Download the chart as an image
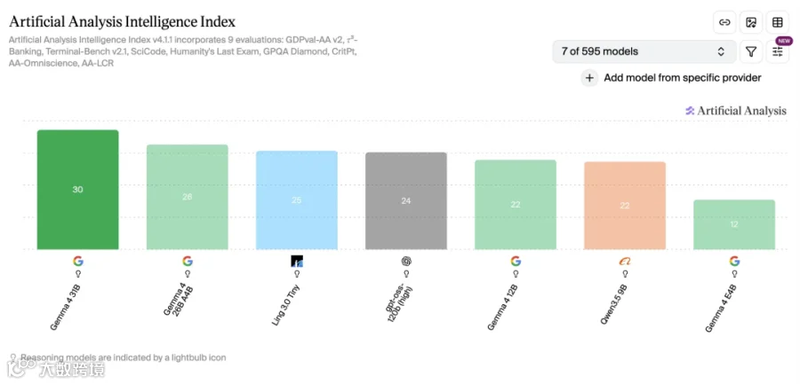This screenshot has height=384, width=800. coord(751,22)
